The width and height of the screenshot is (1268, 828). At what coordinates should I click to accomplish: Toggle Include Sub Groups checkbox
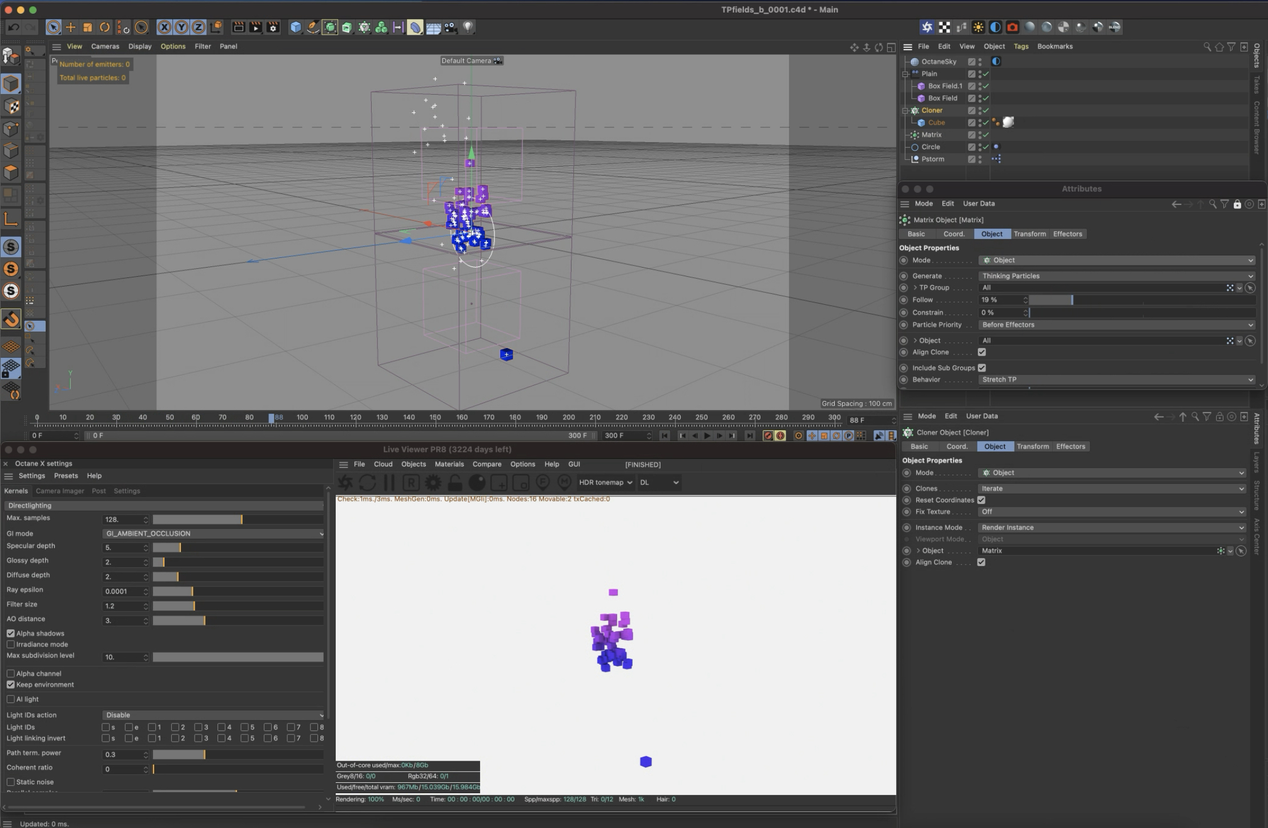click(982, 368)
